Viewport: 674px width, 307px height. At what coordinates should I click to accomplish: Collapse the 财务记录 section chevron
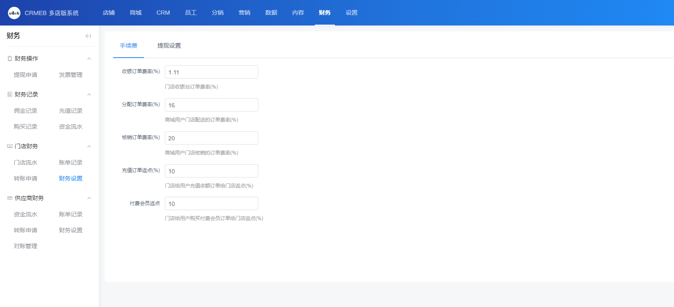click(89, 95)
